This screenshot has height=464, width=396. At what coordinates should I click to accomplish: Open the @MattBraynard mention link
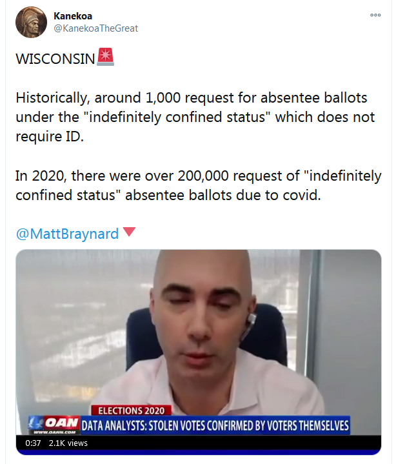tap(67, 234)
